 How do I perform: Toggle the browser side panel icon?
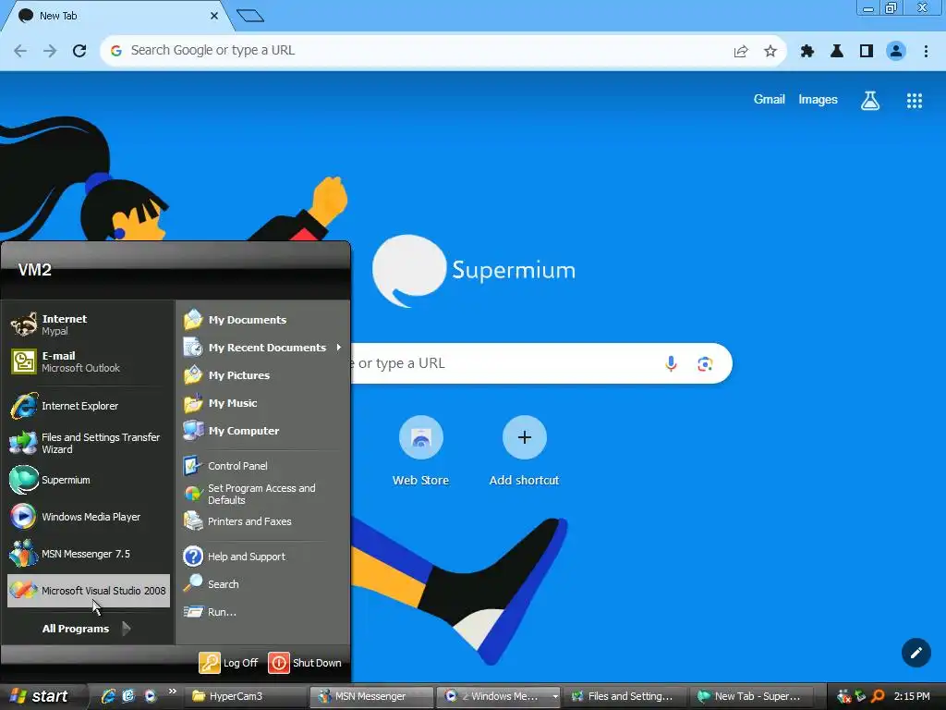[x=867, y=51]
